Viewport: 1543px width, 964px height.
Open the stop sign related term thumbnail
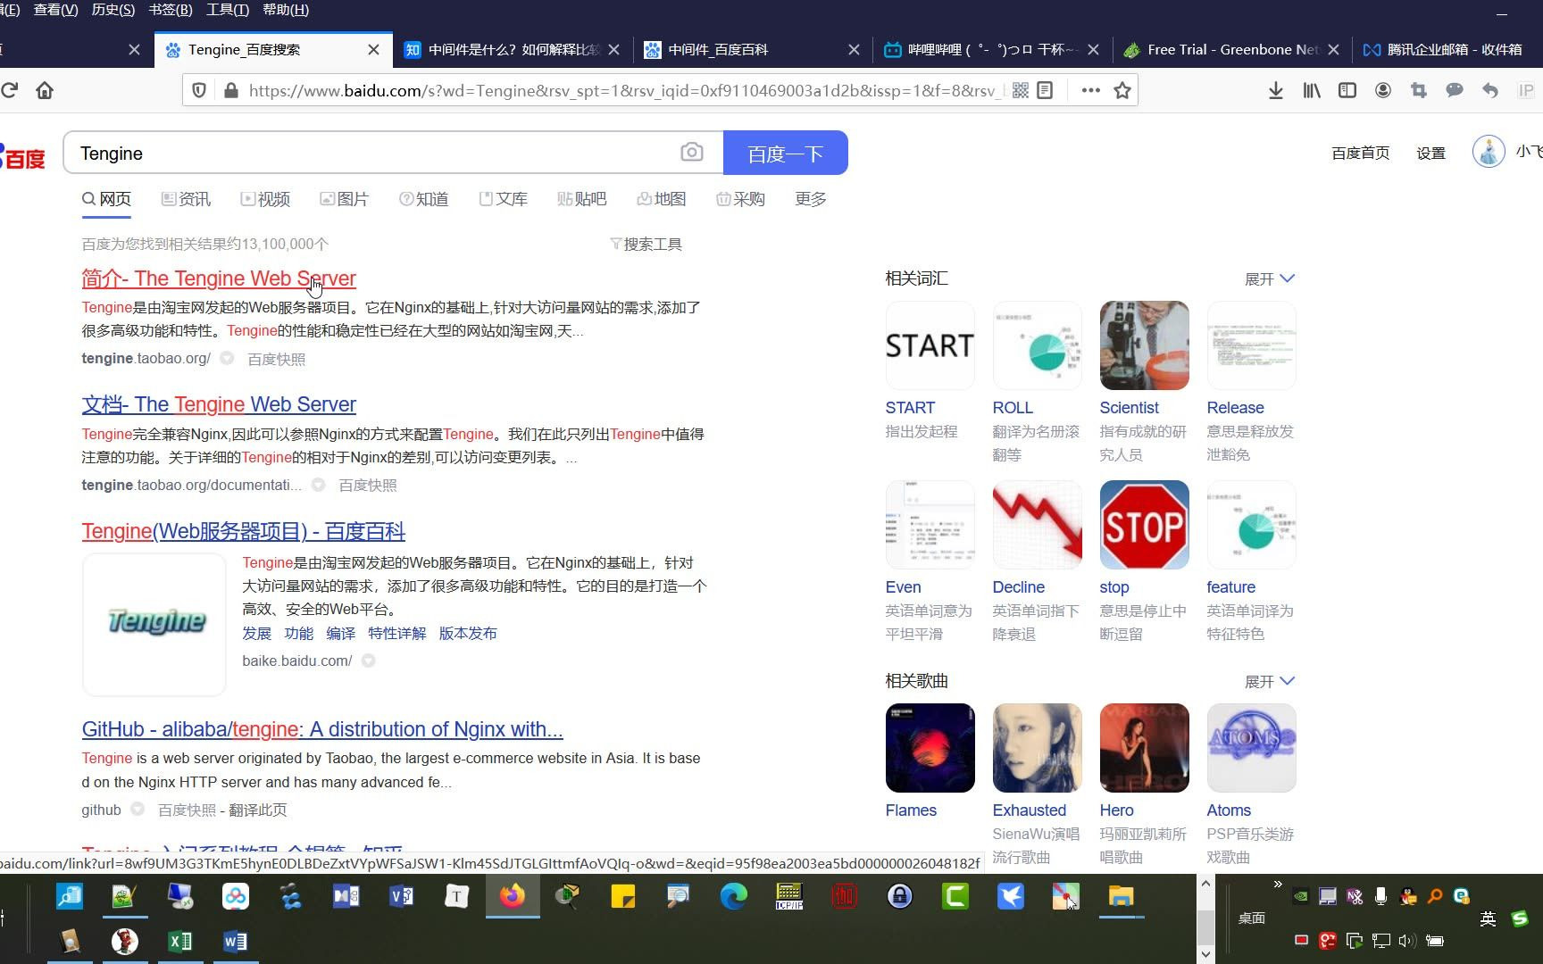[x=1144, y=525]
